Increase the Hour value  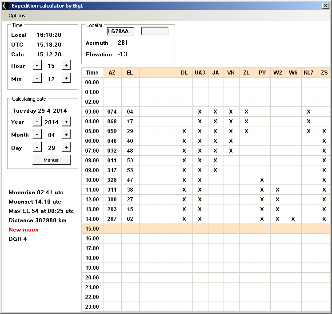pos(66,66)
